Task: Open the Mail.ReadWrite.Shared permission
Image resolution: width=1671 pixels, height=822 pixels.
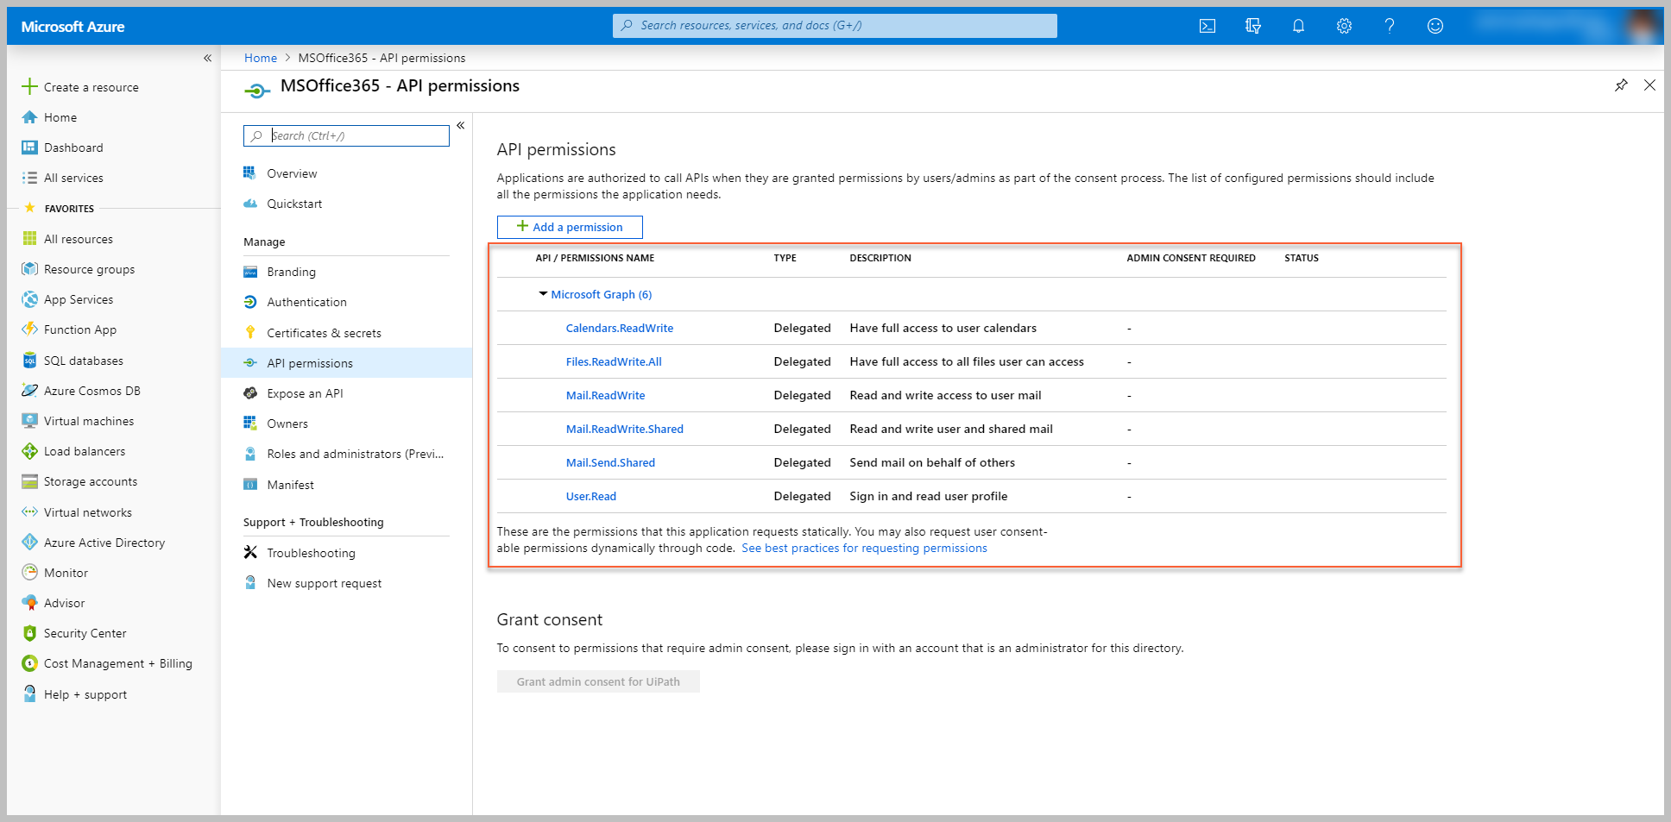Action: coord(625,429)
